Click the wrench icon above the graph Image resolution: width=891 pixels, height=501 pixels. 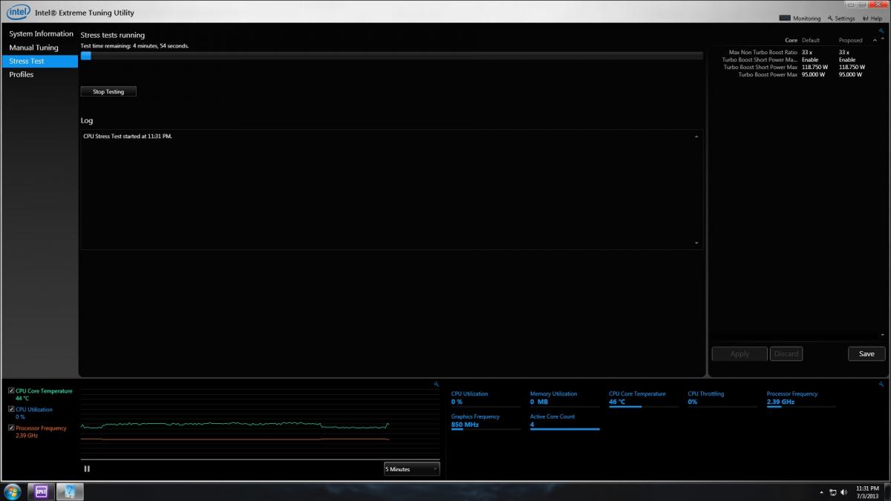pyautogui.click(x=437, y=384)
